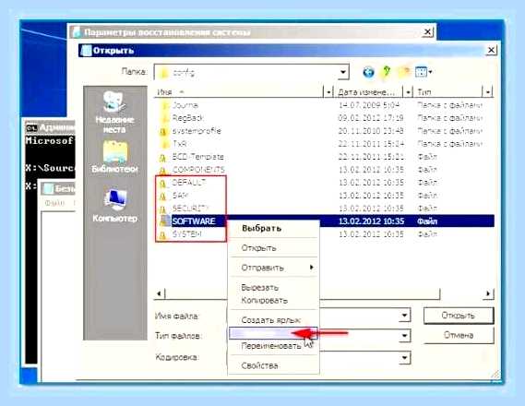The width and height of the screenshot is (525, 406).
Task: Click the SOFTWARE file icon
Action: (164, 221)
